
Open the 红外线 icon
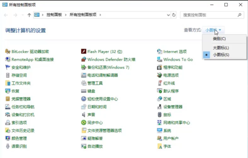[160, 83]
